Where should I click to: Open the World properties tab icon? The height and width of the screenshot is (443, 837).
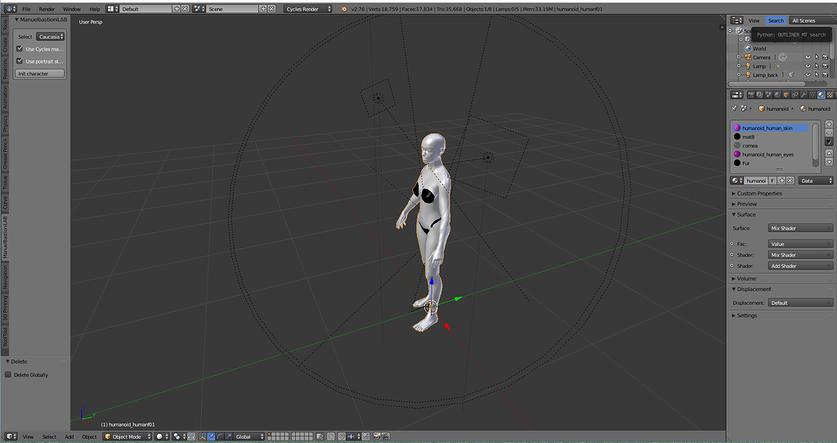pyautogui.click(x=777, y=95)
